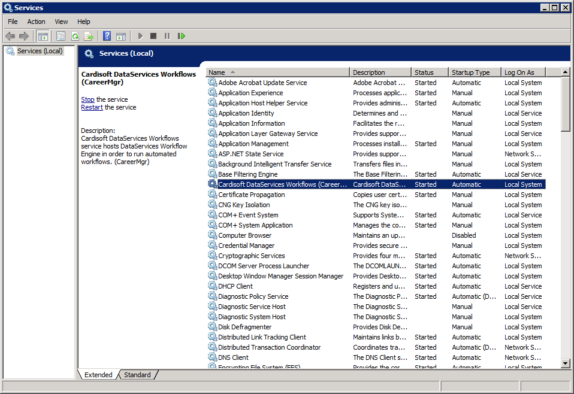Select the Application Identity service row

tap(376, 113)
